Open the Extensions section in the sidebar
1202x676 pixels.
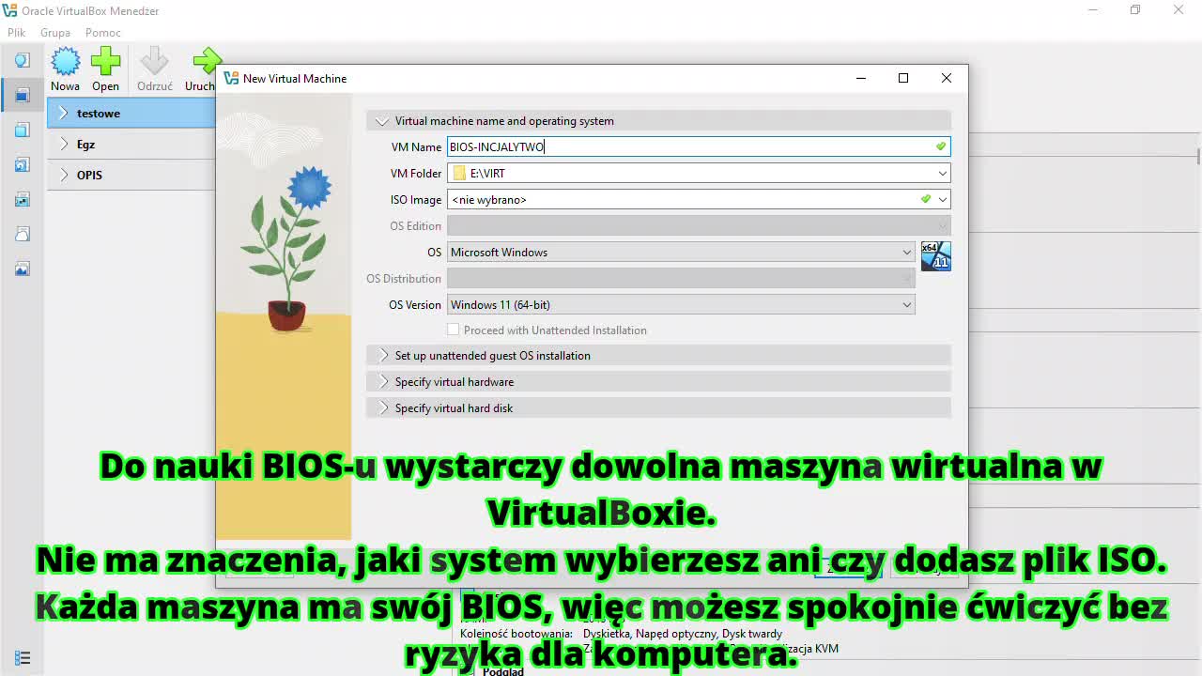coord(21,130)
